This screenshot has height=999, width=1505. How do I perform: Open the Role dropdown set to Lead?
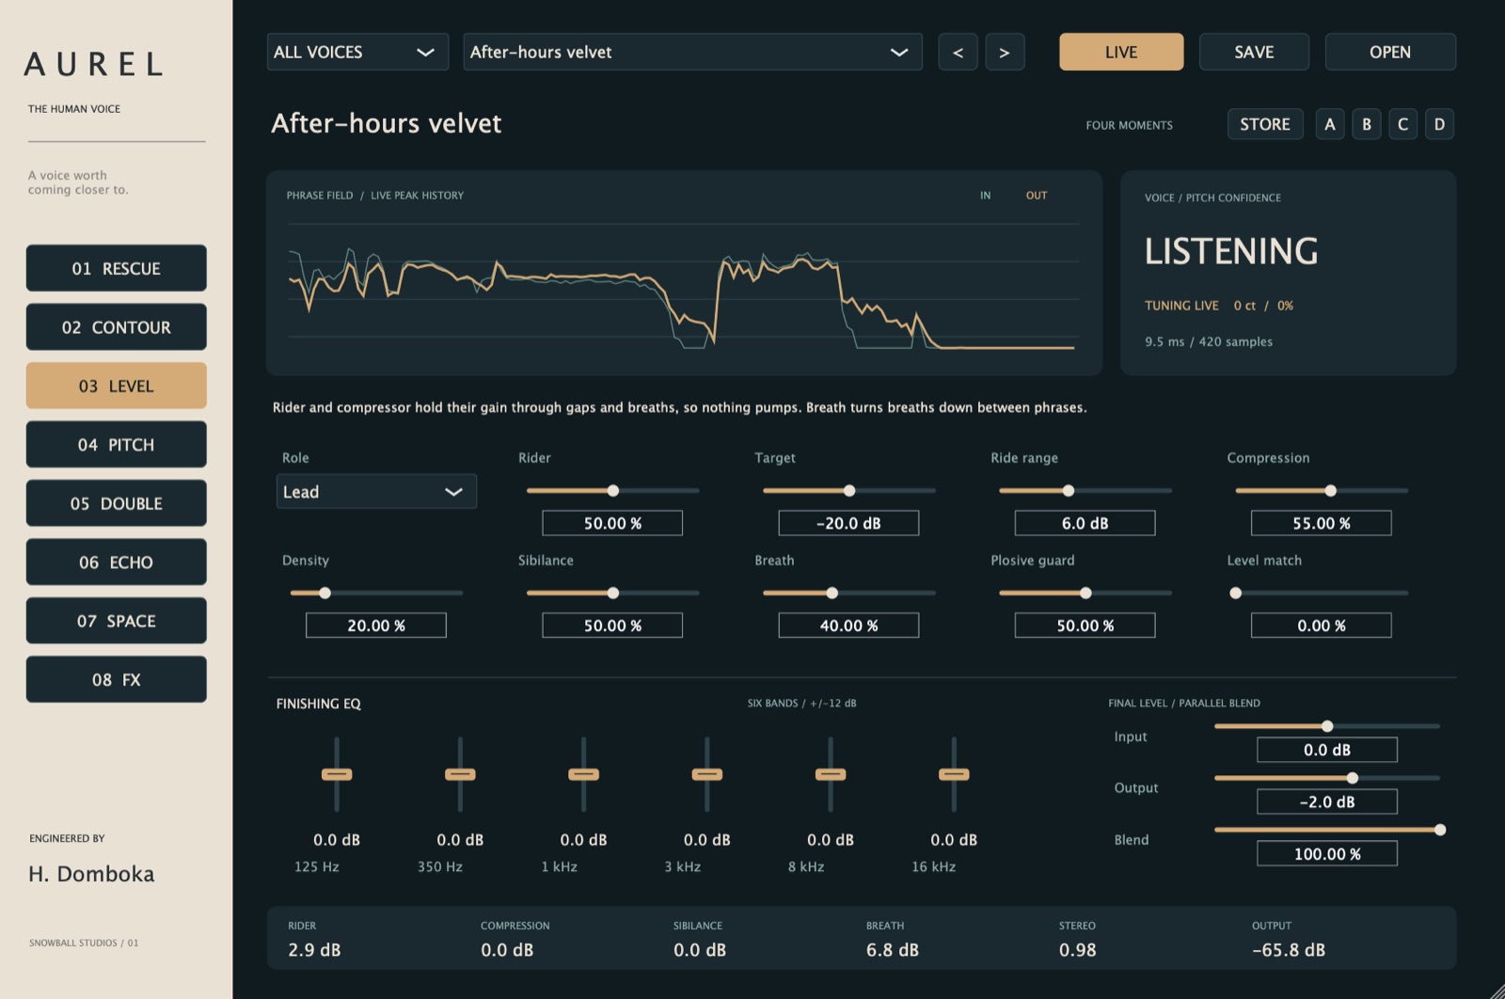tap(376, 491)
